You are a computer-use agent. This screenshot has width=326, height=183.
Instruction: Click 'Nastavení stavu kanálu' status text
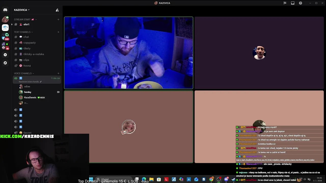(x=29, y=82)
